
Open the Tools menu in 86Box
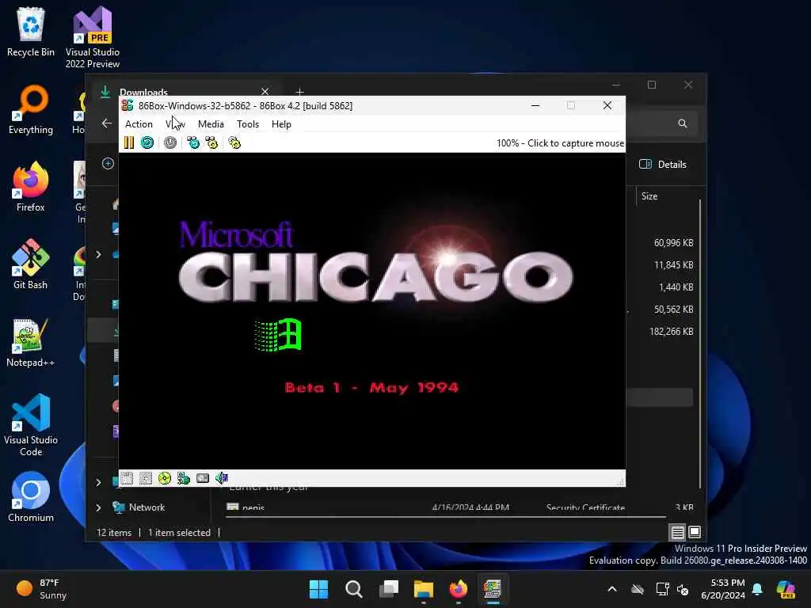(x=248, y=124)
